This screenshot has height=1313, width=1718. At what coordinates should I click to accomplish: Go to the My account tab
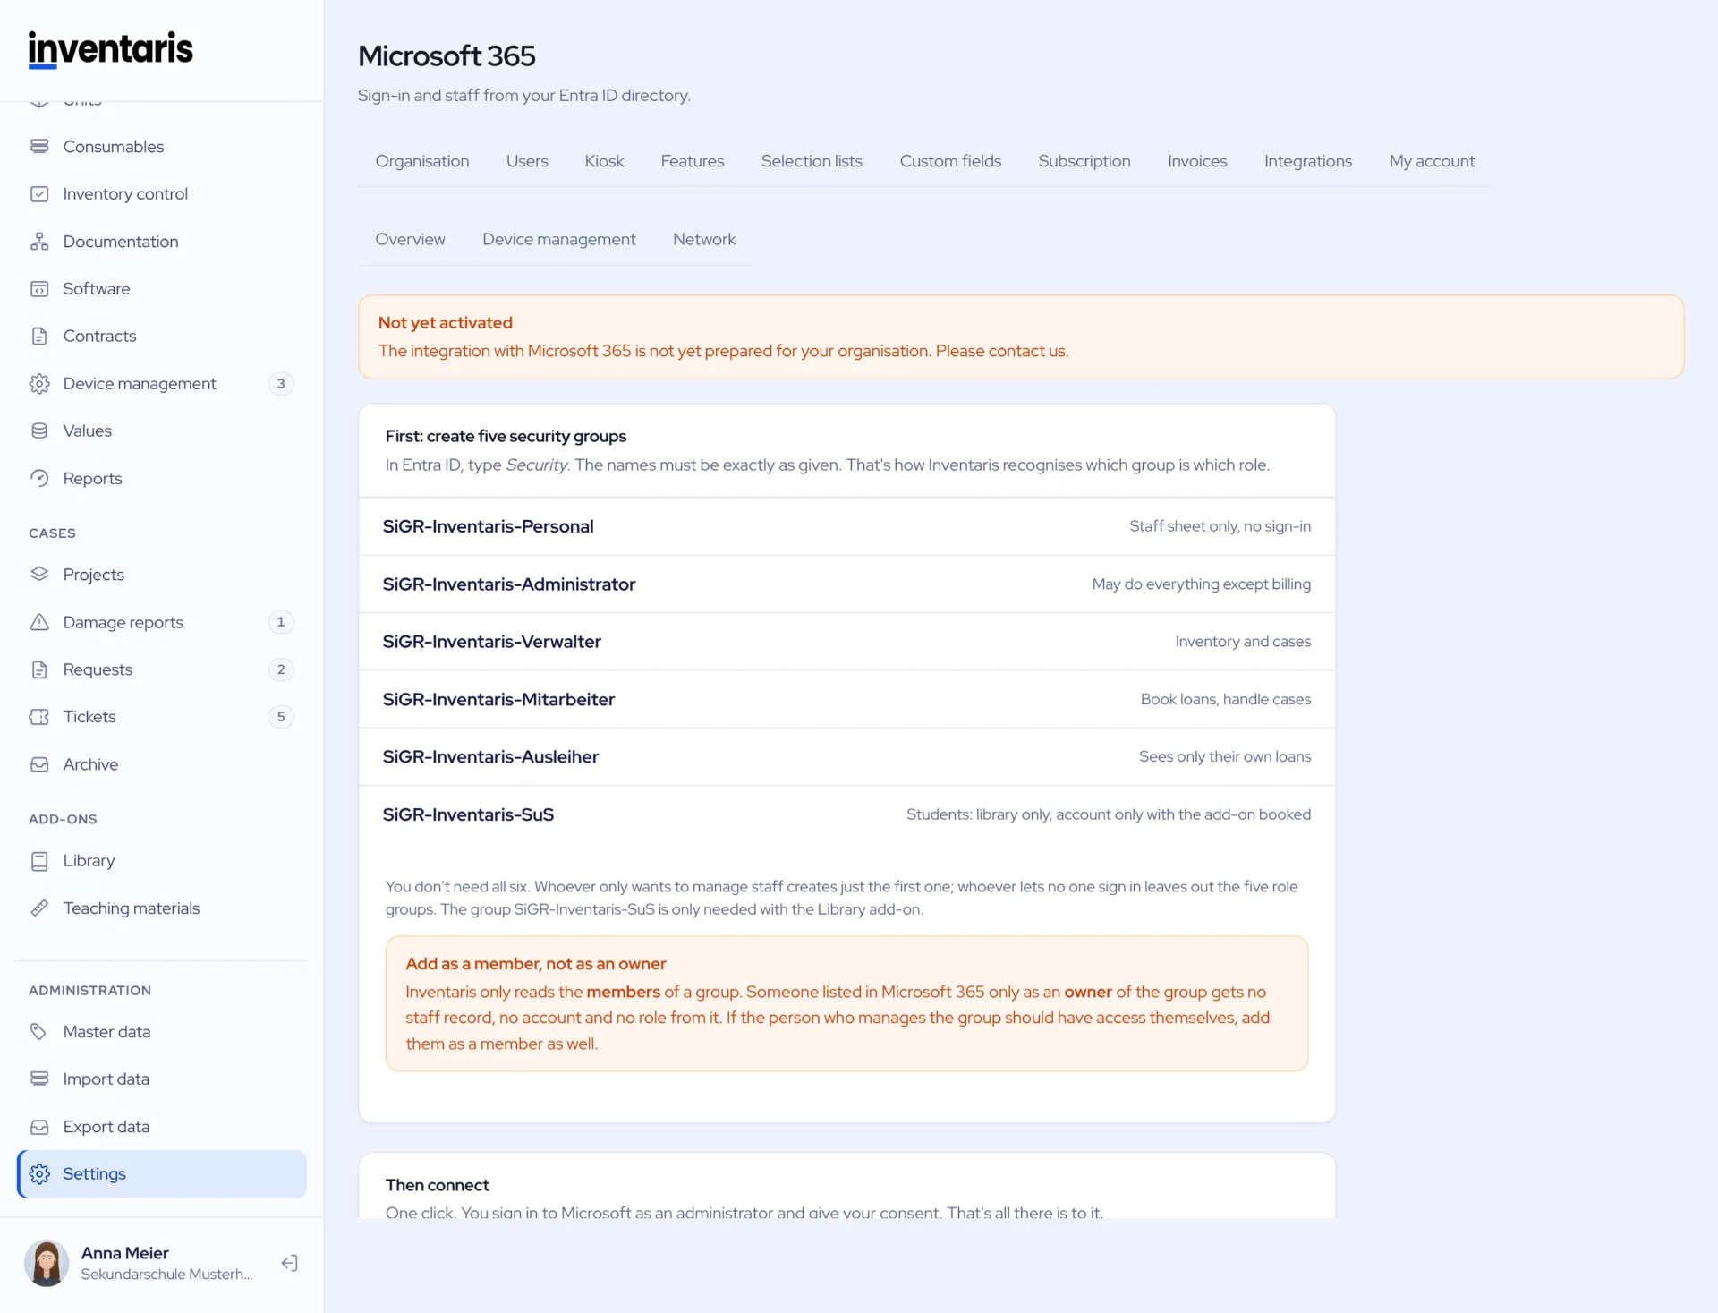pyautogui.click(x=1432, y=161)
